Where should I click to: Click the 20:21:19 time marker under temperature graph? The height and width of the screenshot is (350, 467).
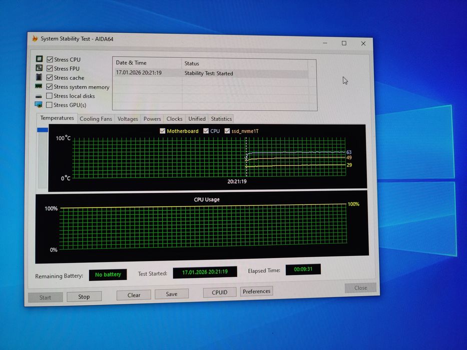tap(237, 181)
